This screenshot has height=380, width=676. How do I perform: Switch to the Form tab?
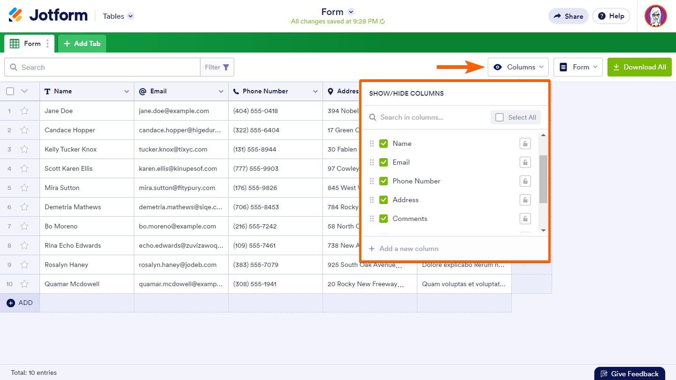27,44
